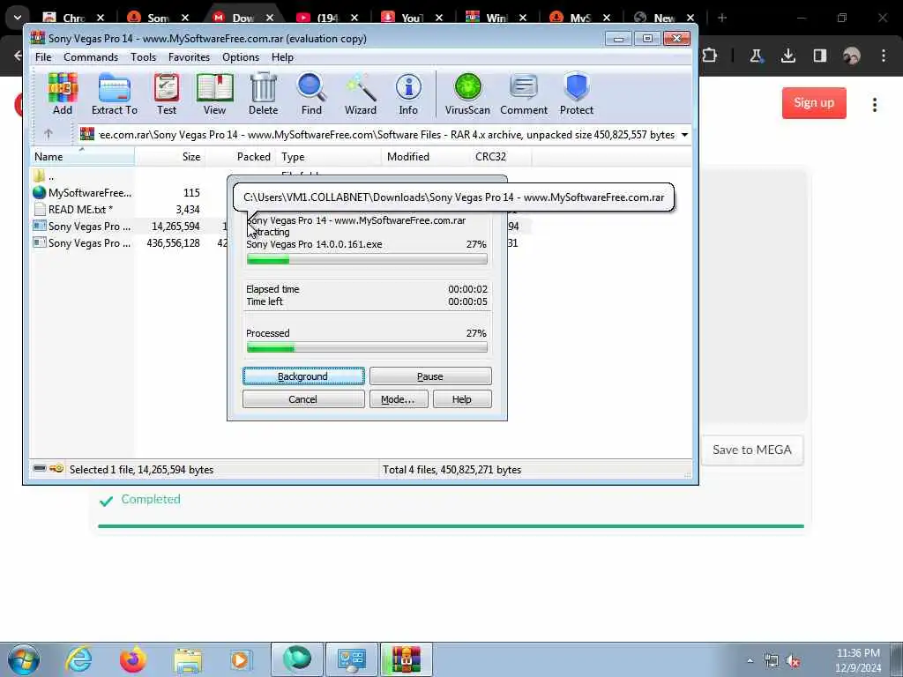Cancel the extraction
The width and height of the screenshot is (903, 677).
[x=303, y=399]
